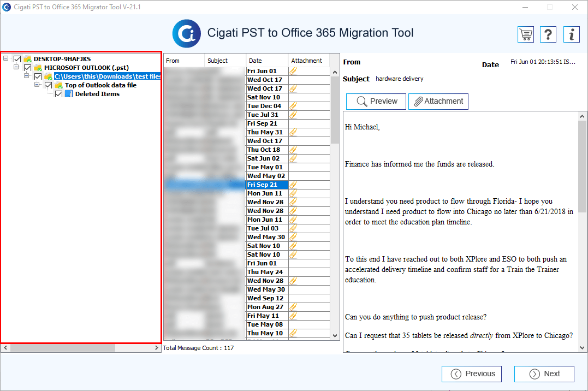The width and height of the screenshot is (588, 391).
Task: Select the highlighted C:\Users\this\Downloads path label
Action: click(107, 76)
